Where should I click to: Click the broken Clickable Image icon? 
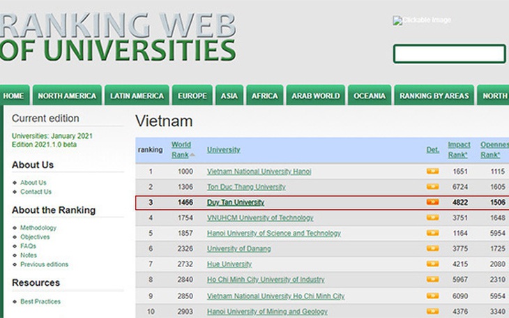pos(397,20)
